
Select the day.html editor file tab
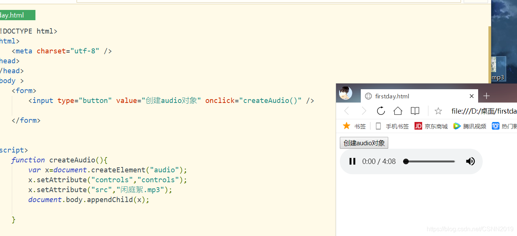pyautogui.click(x=18, y=15)
